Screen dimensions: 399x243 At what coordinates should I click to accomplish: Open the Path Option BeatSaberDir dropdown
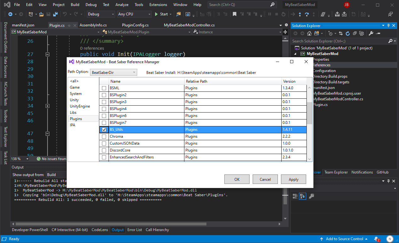114,72
